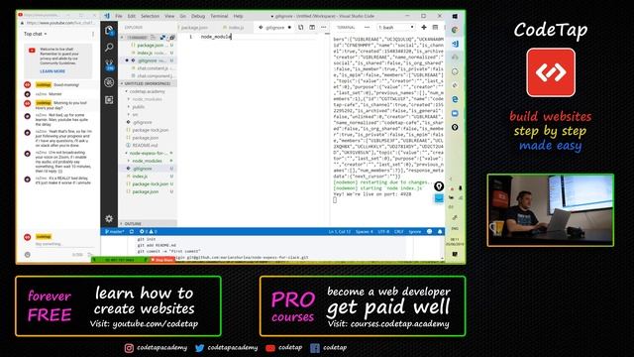Open package.json in Open Editors list
This screenshot has height=357, width=634.
[151, 45]
